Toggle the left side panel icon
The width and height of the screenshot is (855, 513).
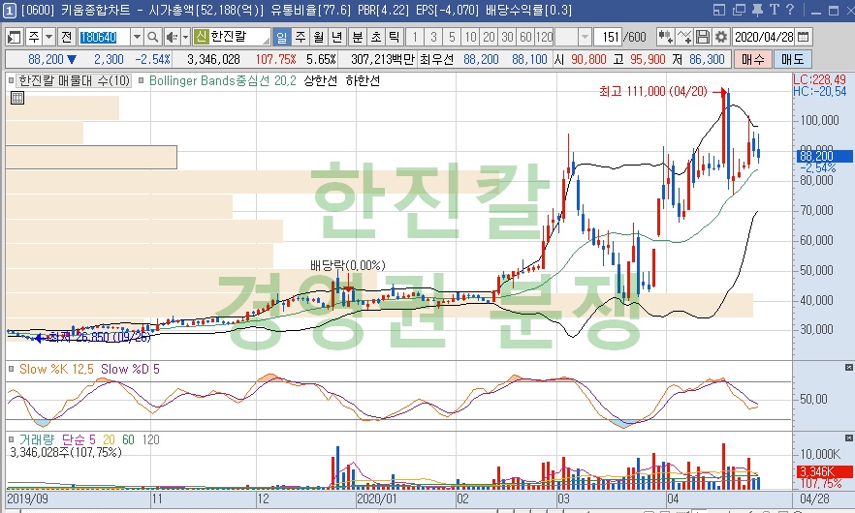pyautogui.click(x=15, y=37)
